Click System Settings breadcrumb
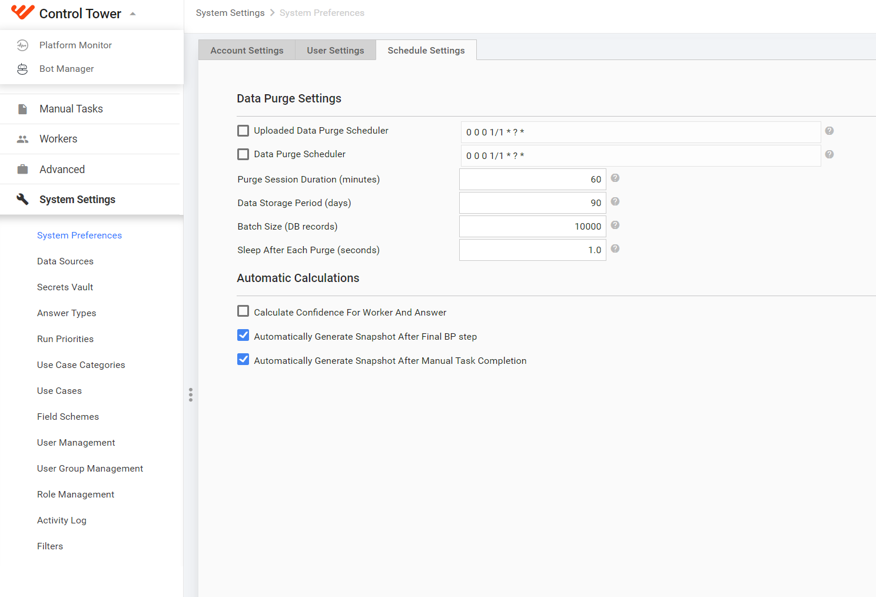Image resolution: width=876 pixels, height=597 pixels. [230, 13]
